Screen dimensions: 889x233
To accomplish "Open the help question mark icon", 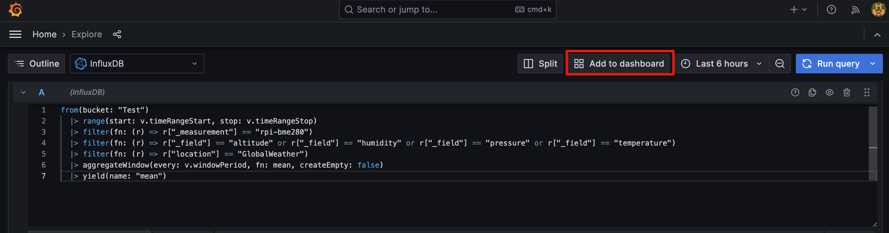I will pos(831,9).
